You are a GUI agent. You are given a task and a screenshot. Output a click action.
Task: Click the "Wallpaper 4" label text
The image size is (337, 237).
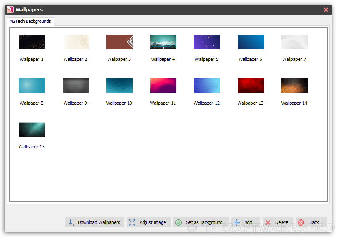[163, 59]
